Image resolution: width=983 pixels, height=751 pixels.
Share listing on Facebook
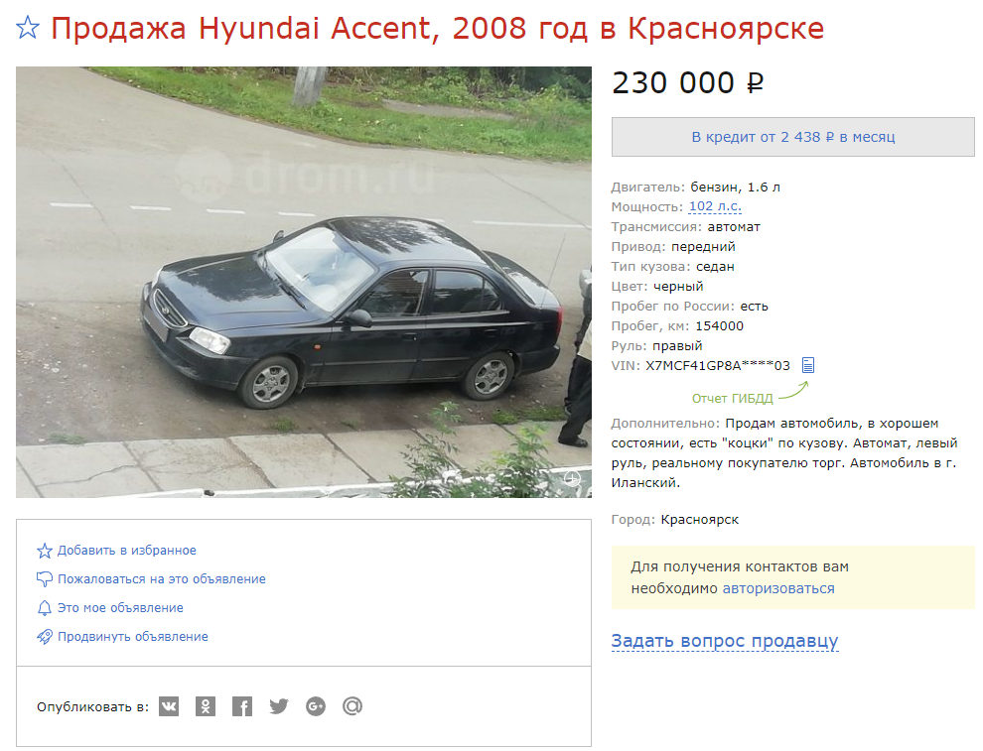(x=242, y=706)
